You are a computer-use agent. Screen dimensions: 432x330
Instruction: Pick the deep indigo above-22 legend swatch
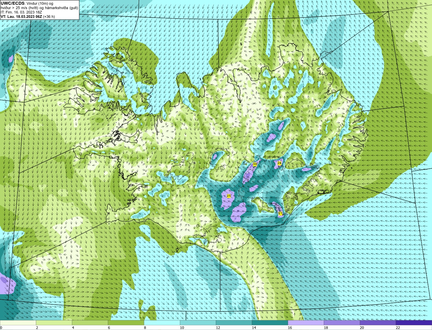click(414, 323)
